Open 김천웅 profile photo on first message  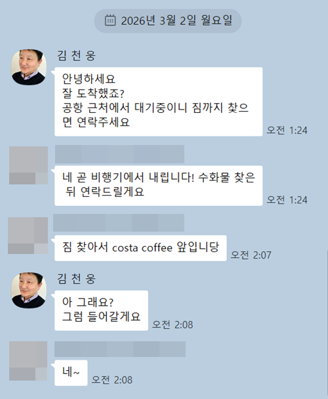[29, 67]
